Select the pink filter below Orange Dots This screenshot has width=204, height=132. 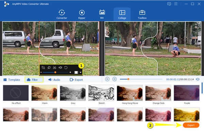(x=158, y=114)
